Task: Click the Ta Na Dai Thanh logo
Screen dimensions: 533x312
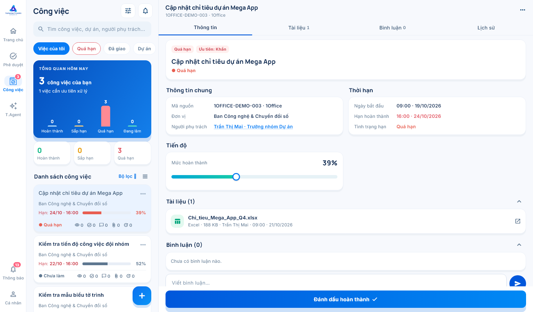Action: [13, 10]
